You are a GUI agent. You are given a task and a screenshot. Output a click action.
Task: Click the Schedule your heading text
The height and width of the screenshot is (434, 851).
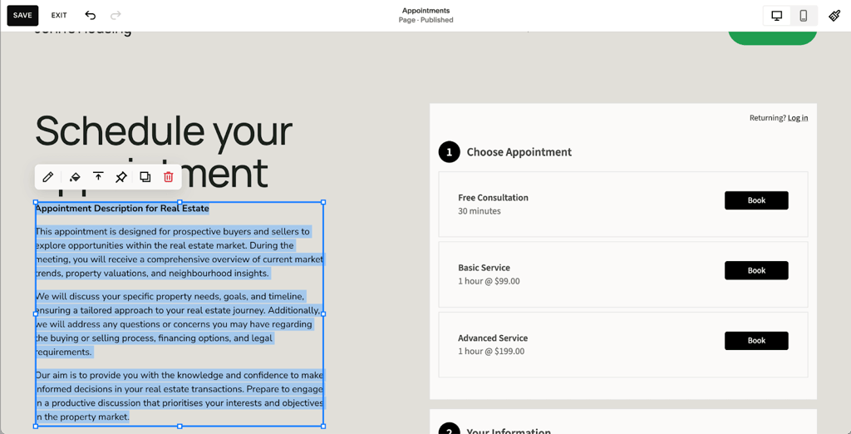(x=164, y=131)
